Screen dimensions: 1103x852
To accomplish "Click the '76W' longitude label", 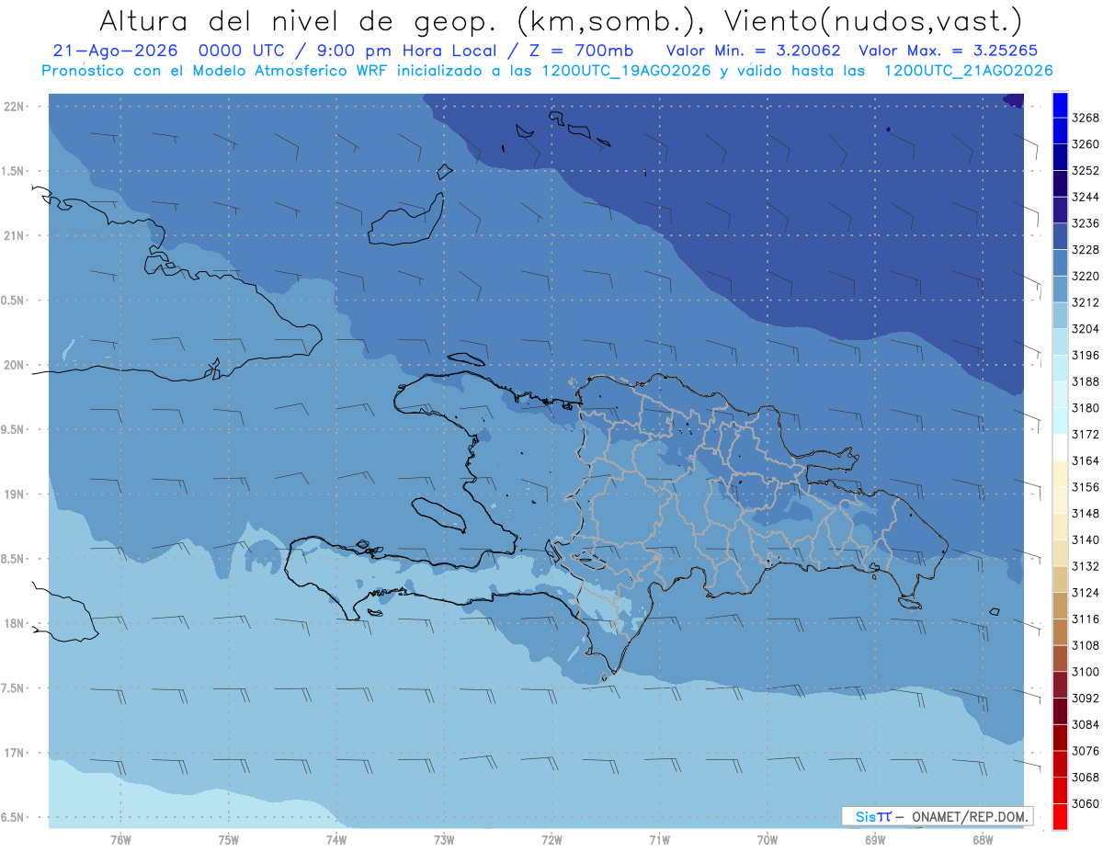I will (120, 839).
